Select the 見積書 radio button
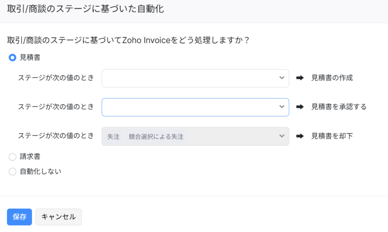Viewport: 388px width, 232px height. point(13,58)
